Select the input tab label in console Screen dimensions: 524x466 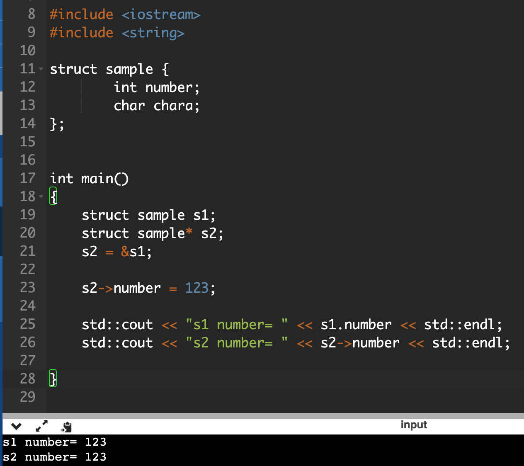point(413,425)
